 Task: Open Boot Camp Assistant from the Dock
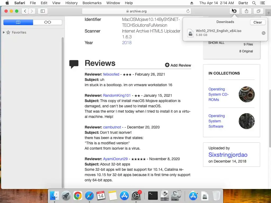165,196
